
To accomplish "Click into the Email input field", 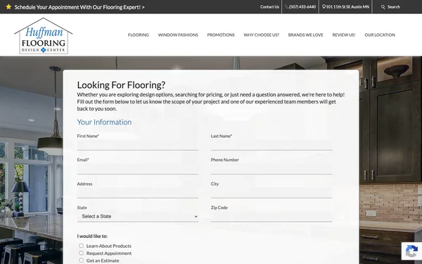I will click(x=138, y=169).
